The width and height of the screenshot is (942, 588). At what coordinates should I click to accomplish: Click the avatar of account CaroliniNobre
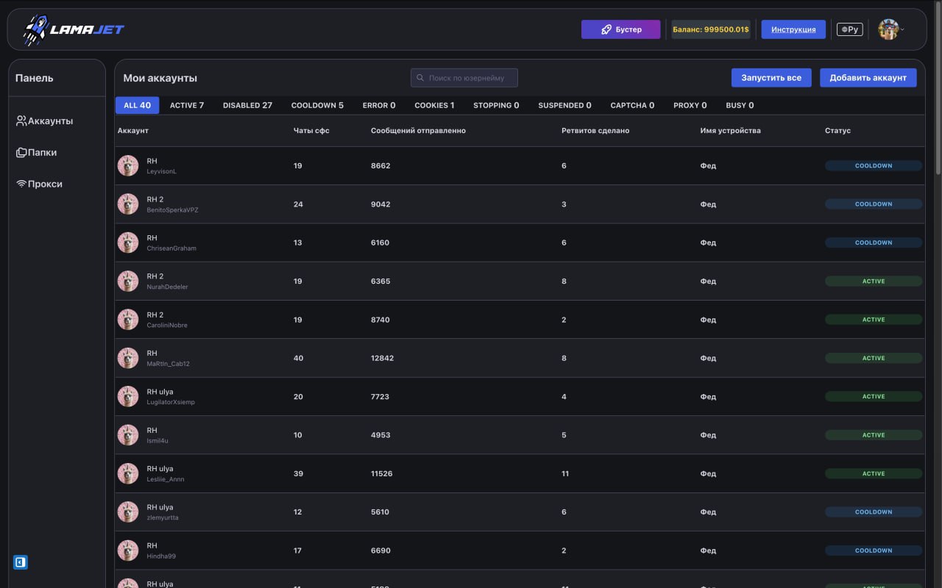point(128,320)
